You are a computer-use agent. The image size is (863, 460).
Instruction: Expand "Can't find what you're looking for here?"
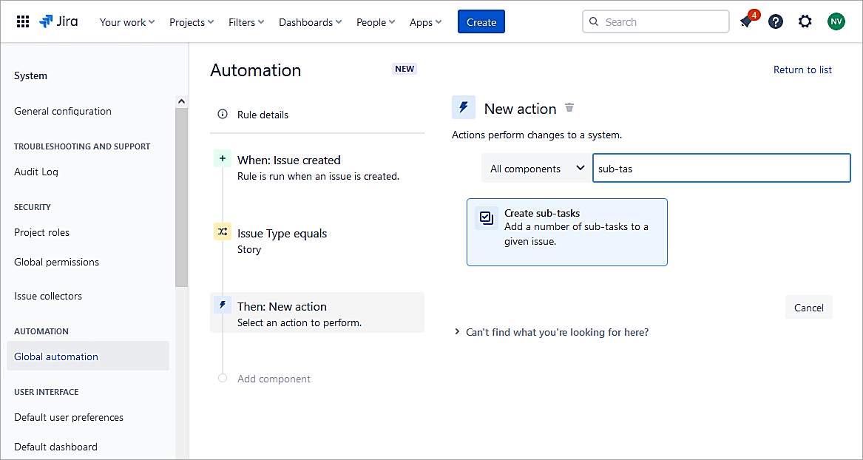point(551,332)
